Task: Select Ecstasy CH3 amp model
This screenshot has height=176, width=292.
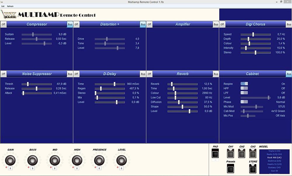Action: [274, 168]
